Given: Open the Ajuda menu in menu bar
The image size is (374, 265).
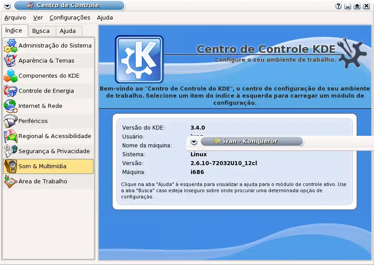Looking at the screenshot, I should pos(105,18).
